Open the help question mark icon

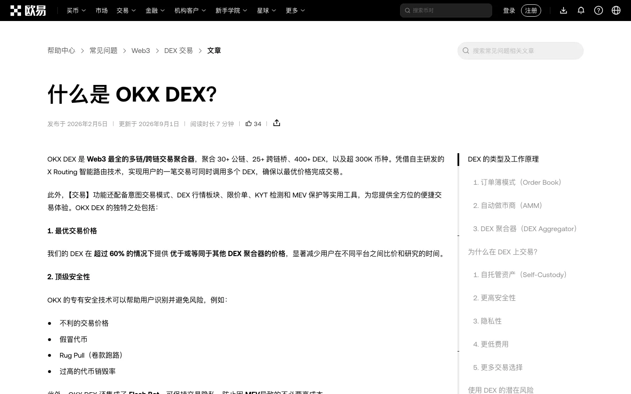coord(599,10)
